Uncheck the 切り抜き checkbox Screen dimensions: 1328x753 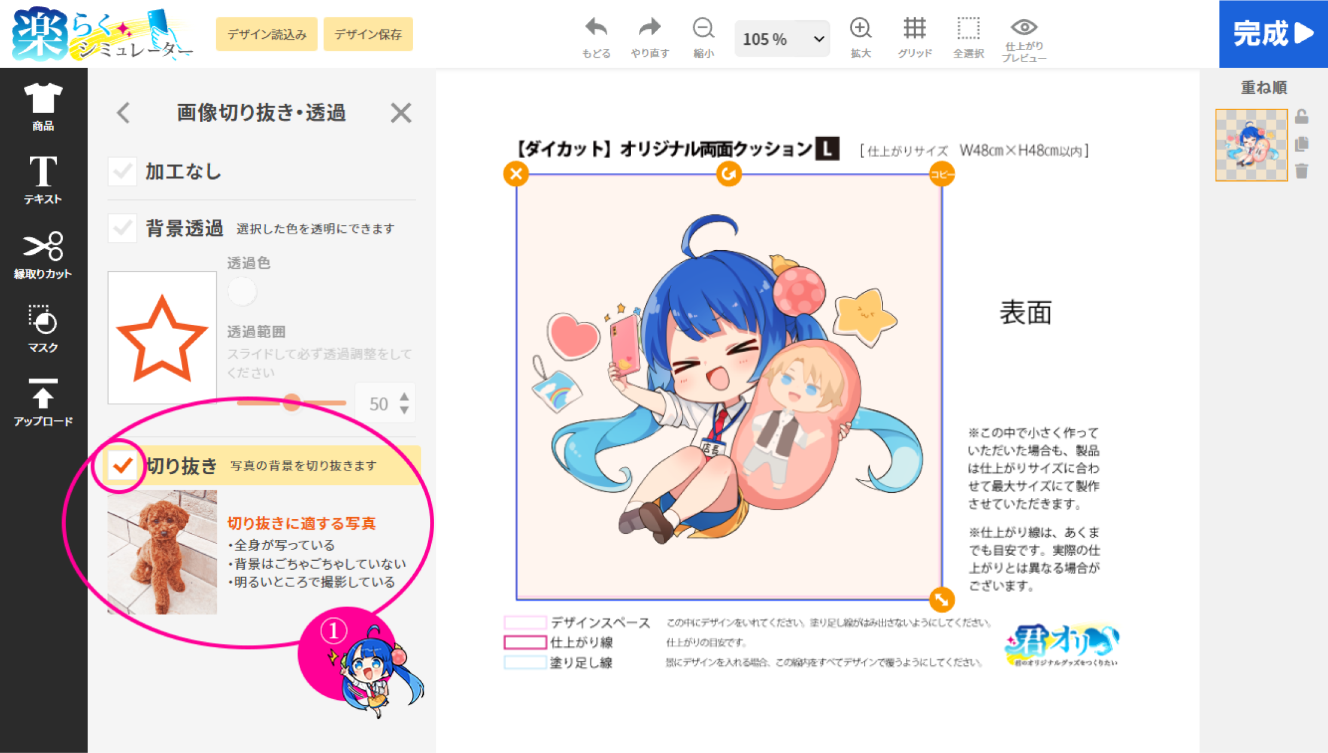pos(122,465)
